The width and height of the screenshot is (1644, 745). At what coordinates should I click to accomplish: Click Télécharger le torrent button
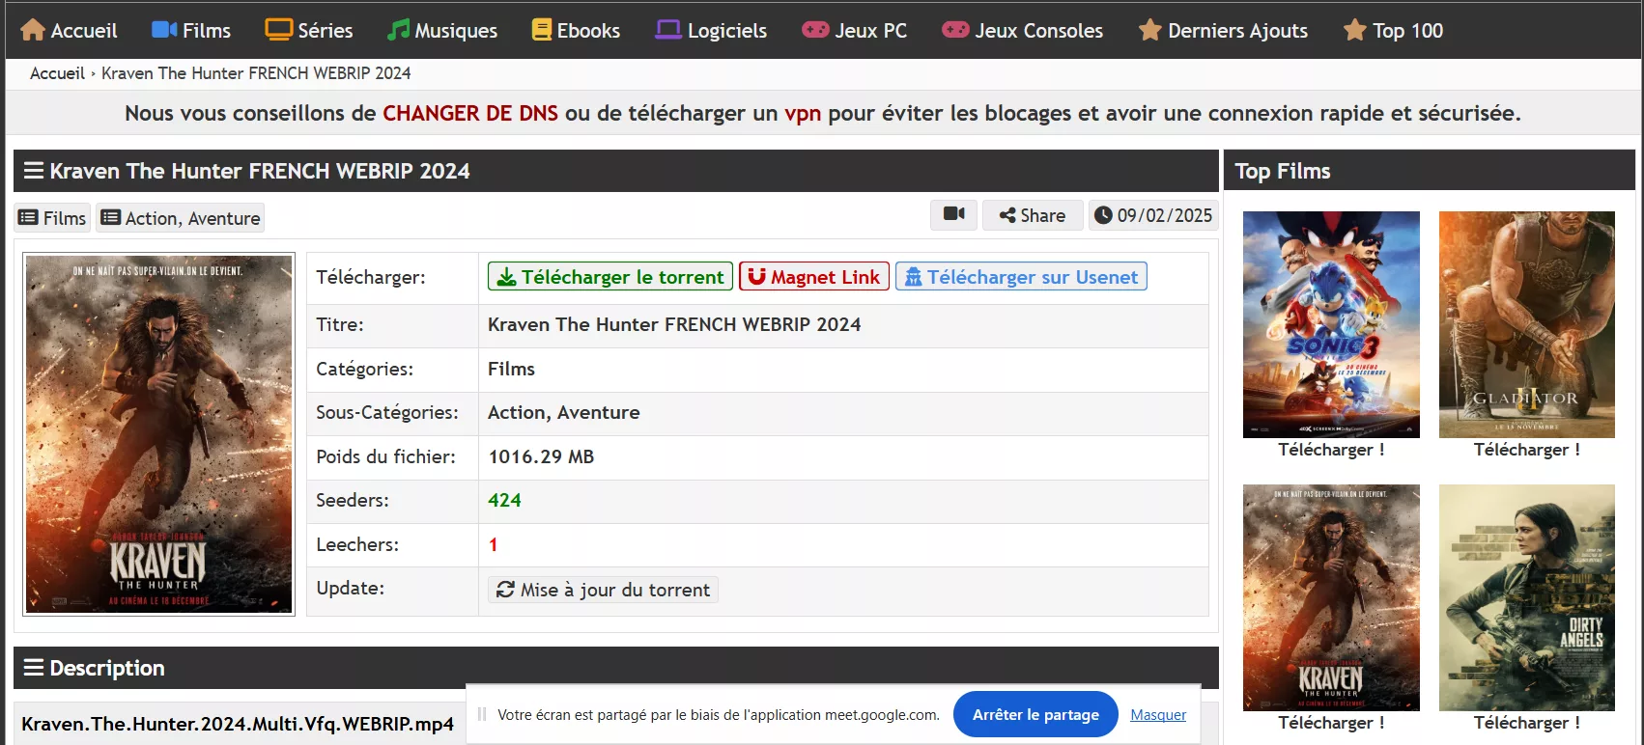coord(610,277)
